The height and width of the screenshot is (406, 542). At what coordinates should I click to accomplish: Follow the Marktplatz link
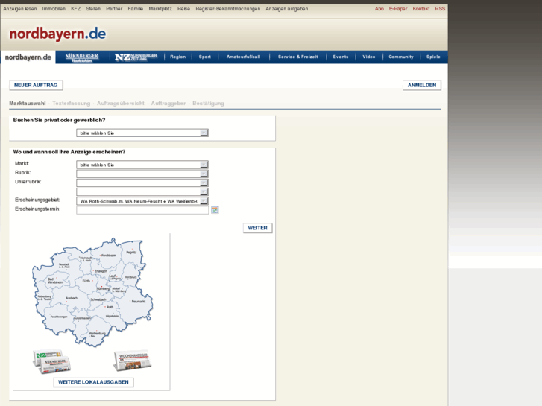[160, 9]
